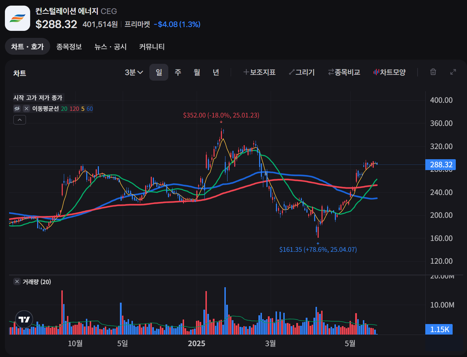Open 종목비교 stock comparison

(x=344, y=72)
